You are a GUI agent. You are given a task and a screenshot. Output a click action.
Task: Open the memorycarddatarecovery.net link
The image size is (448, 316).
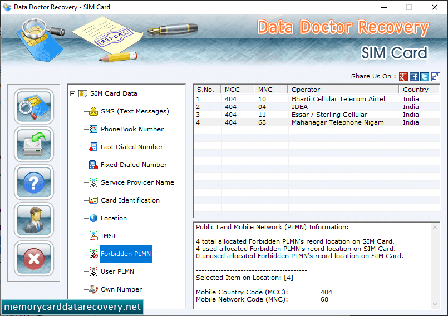coord(72,307)
